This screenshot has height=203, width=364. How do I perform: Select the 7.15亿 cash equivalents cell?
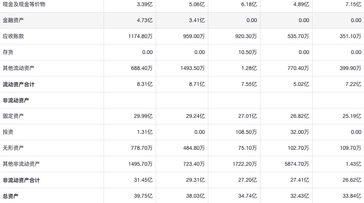(353, 5)
